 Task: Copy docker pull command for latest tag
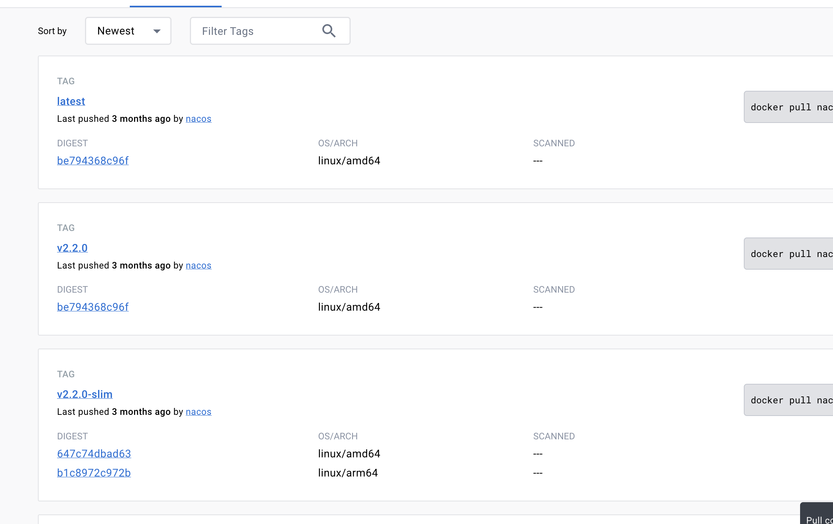point(789,107)
